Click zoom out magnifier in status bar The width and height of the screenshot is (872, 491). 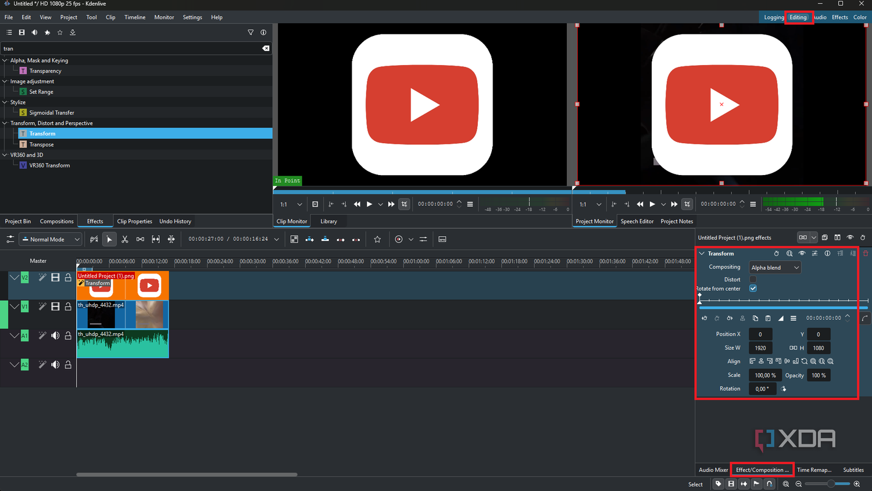pos(799,484)
